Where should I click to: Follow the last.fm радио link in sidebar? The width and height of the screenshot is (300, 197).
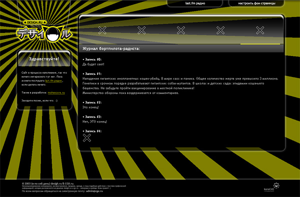point(53,80)
